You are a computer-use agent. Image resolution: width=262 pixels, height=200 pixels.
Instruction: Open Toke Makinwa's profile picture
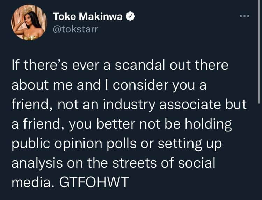click(29, 23)
